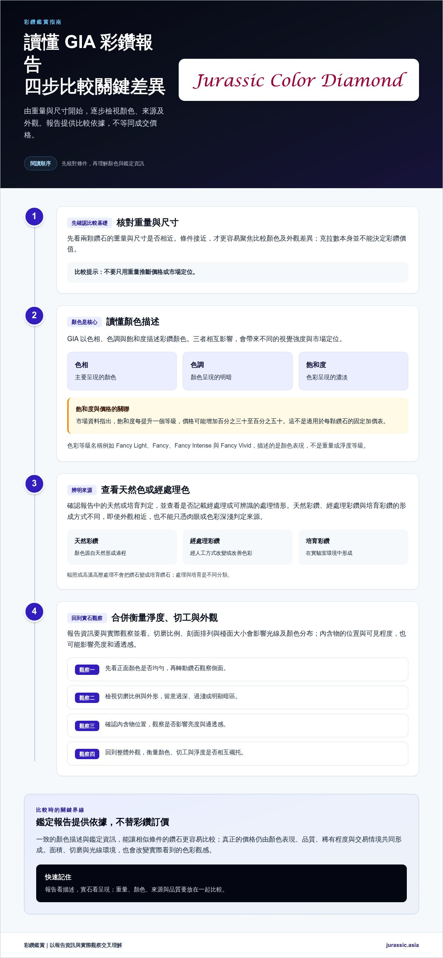Click the 顏色是核心 tag
This screenshot has width=443, height=958.
[x=84, y=322]
